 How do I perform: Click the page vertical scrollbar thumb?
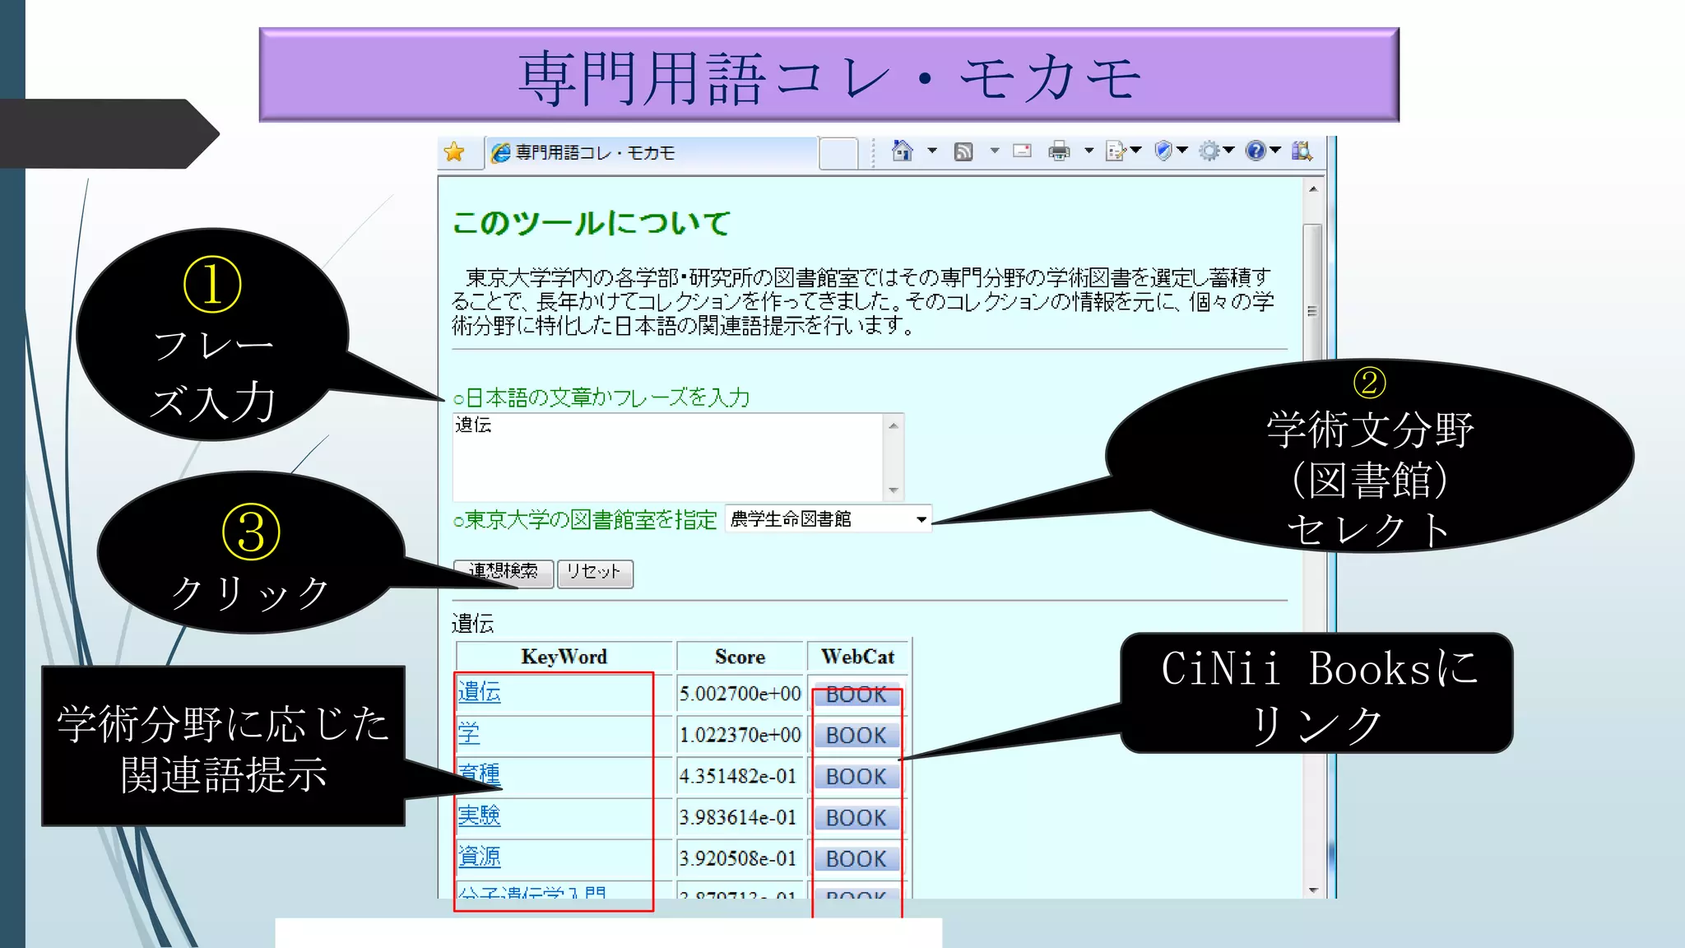pos(1313,311)
